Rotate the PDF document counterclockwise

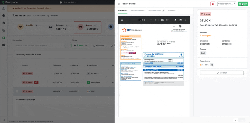coord(167,20)
